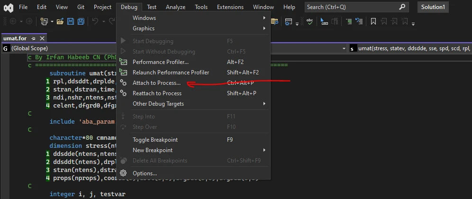This screenshot has height=199, width=472.
Task: Click the spell checker abc icon
Action: tap(309, 22)
